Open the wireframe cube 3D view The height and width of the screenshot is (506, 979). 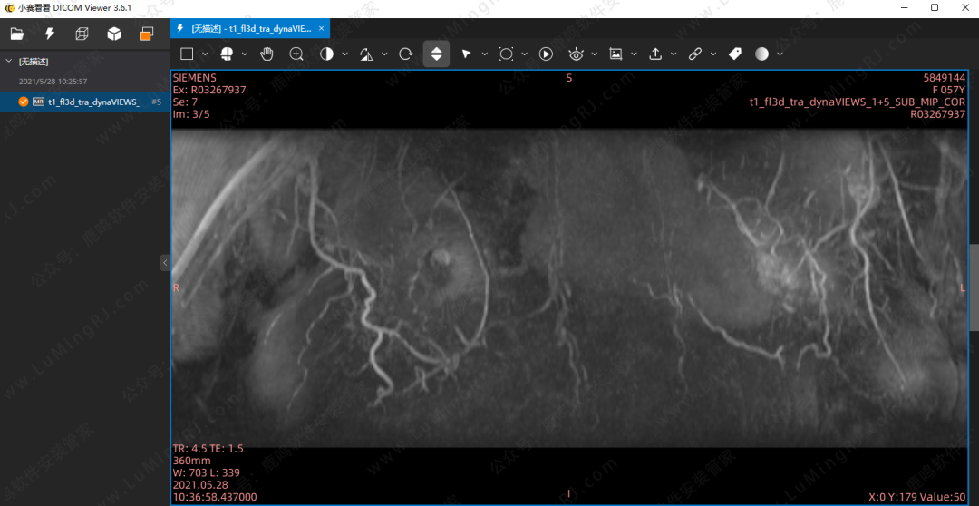coord(82,34)
